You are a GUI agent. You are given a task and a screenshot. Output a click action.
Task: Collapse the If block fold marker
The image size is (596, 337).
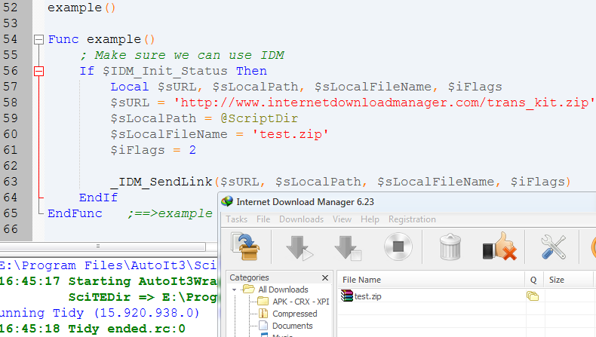click(x=38, y=71)
